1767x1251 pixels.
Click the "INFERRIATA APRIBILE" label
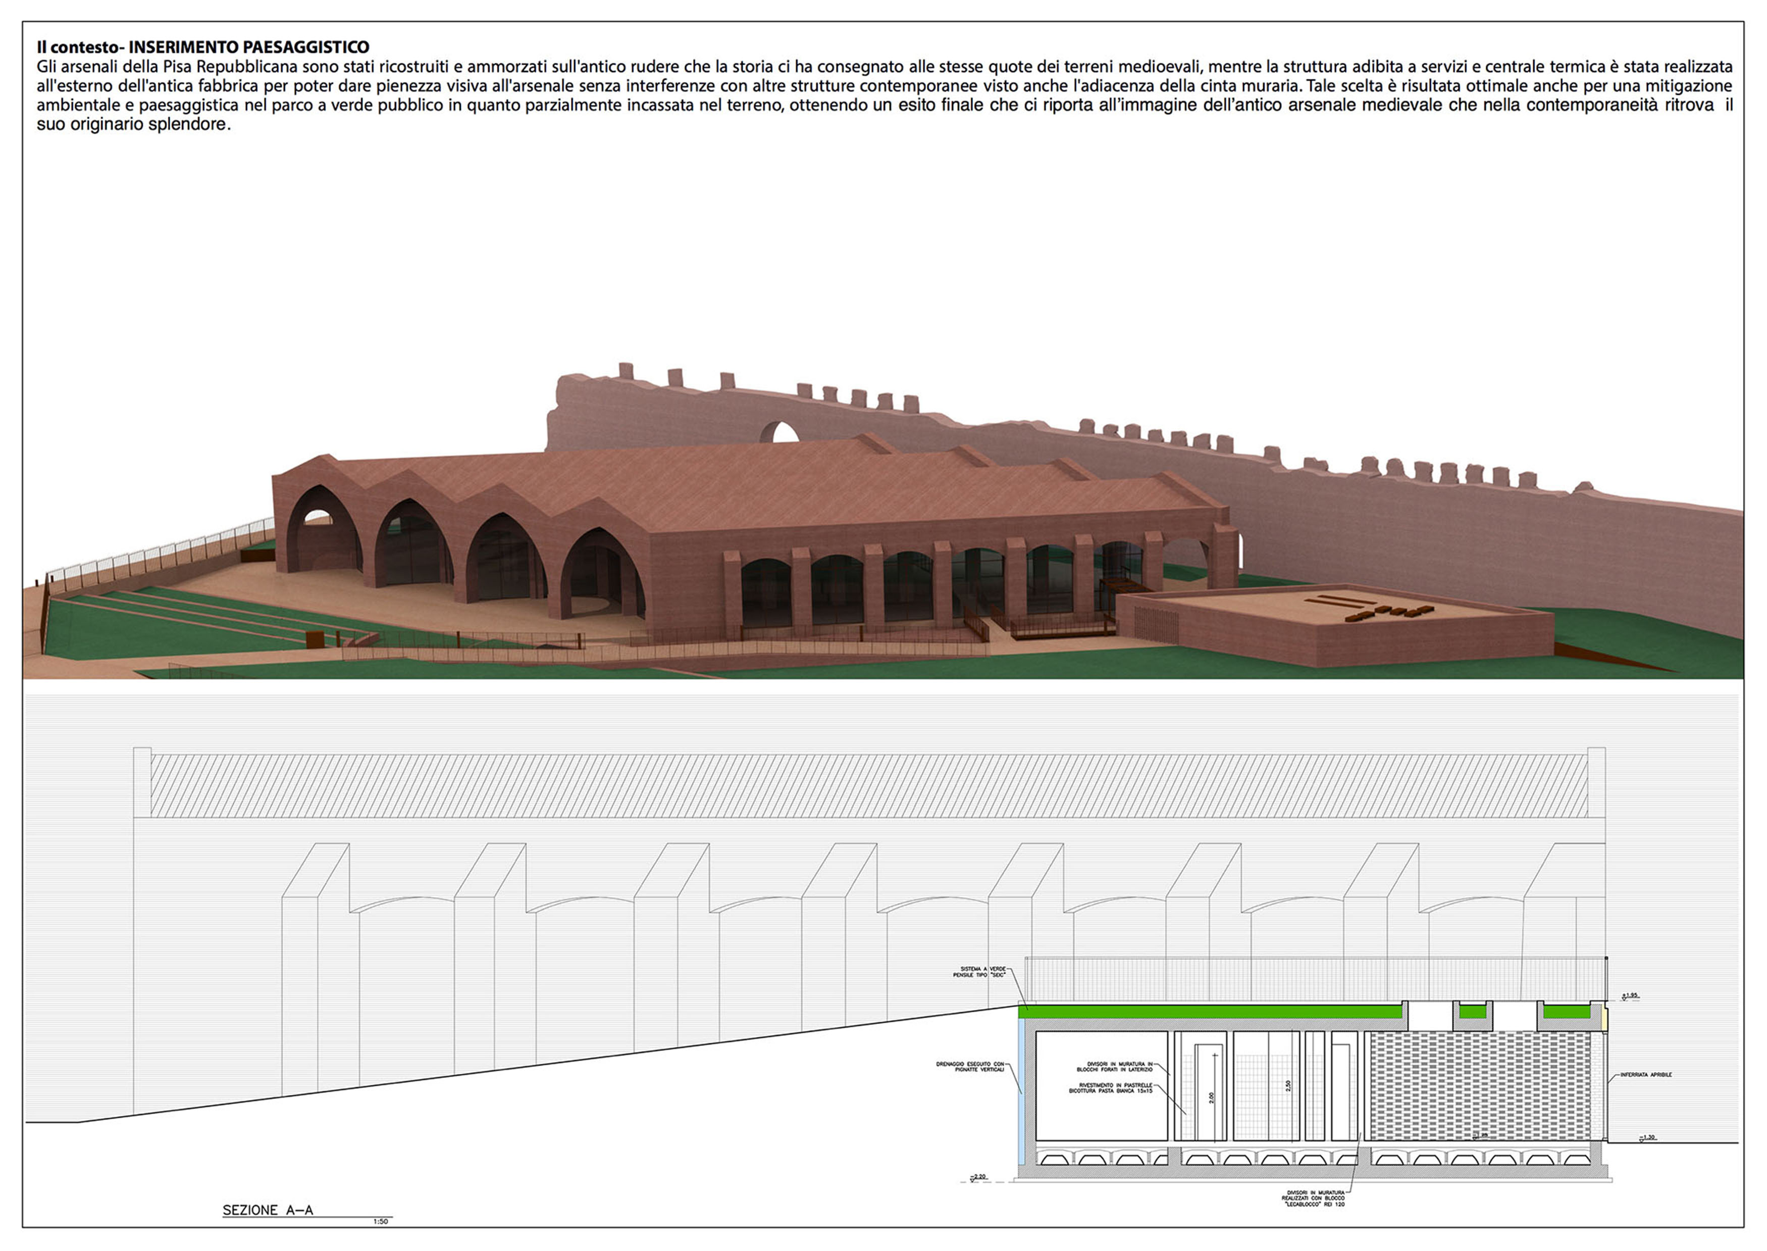[1646, 1075]
